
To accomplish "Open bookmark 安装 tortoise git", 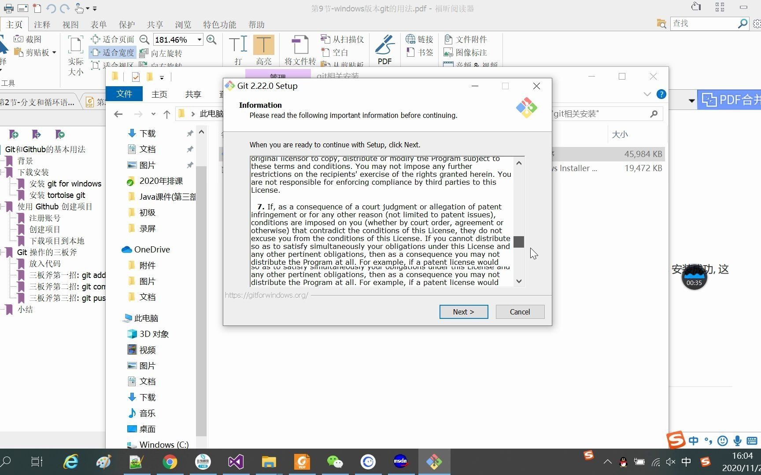I will 57,195.
